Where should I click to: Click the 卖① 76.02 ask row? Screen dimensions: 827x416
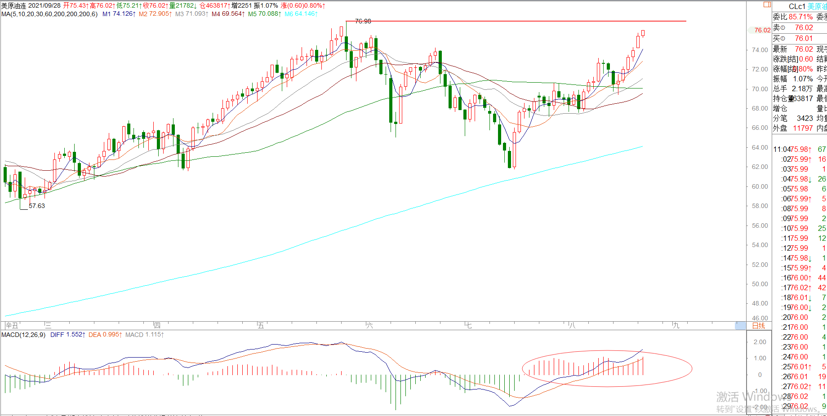pos(793,28)
